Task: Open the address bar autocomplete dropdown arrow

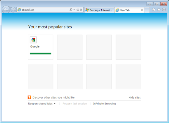Action: [74, 10]
